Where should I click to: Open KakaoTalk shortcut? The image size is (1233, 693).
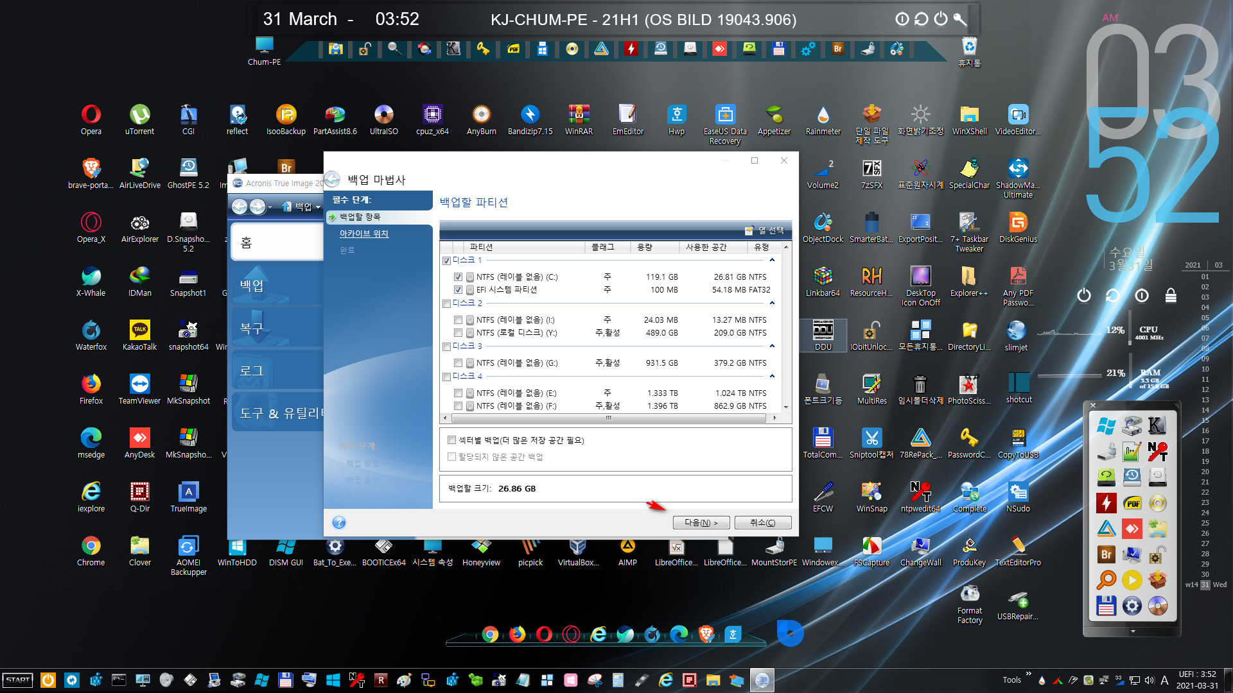tap(139, 336)
